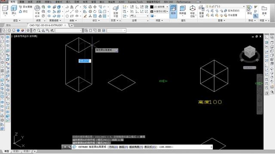Toggle the group selection button in Groups panel
The image size is (275, 154).
[x=256, y=16]
